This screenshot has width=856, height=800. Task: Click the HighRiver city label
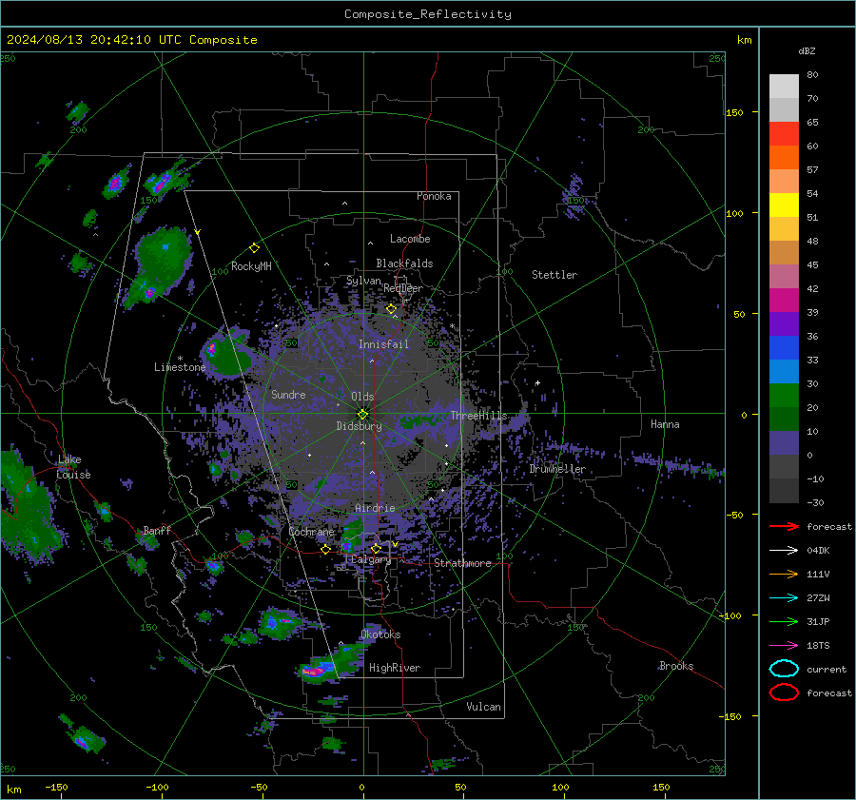pos(395,668)
